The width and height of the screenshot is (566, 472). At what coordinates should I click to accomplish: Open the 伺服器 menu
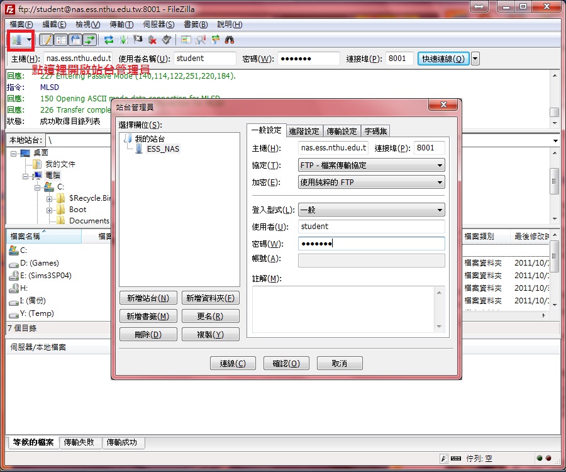tap(158, 25)
